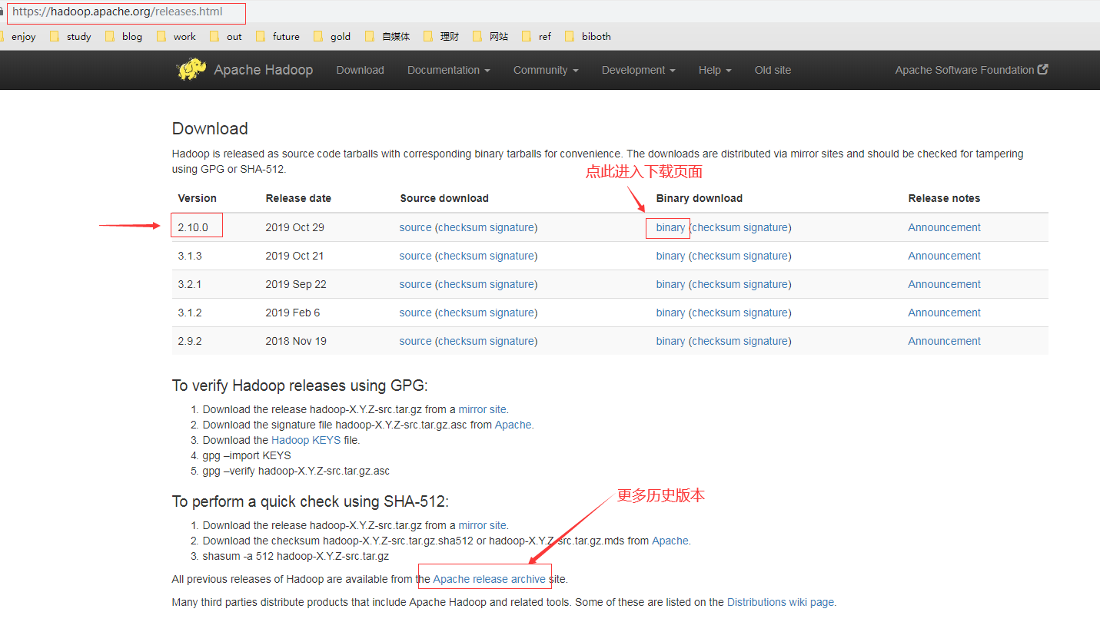Open the future bookmark folder
1100x622 pixels.
pyautogui.click(x=277, y=36)
